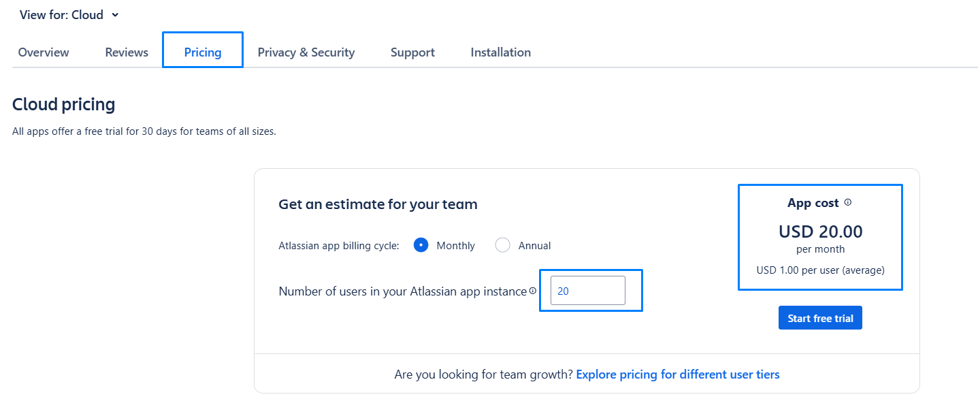The image size is (978, 399).
Task: Open the Privacy & Security tab
Action: [x=306, y=52]
